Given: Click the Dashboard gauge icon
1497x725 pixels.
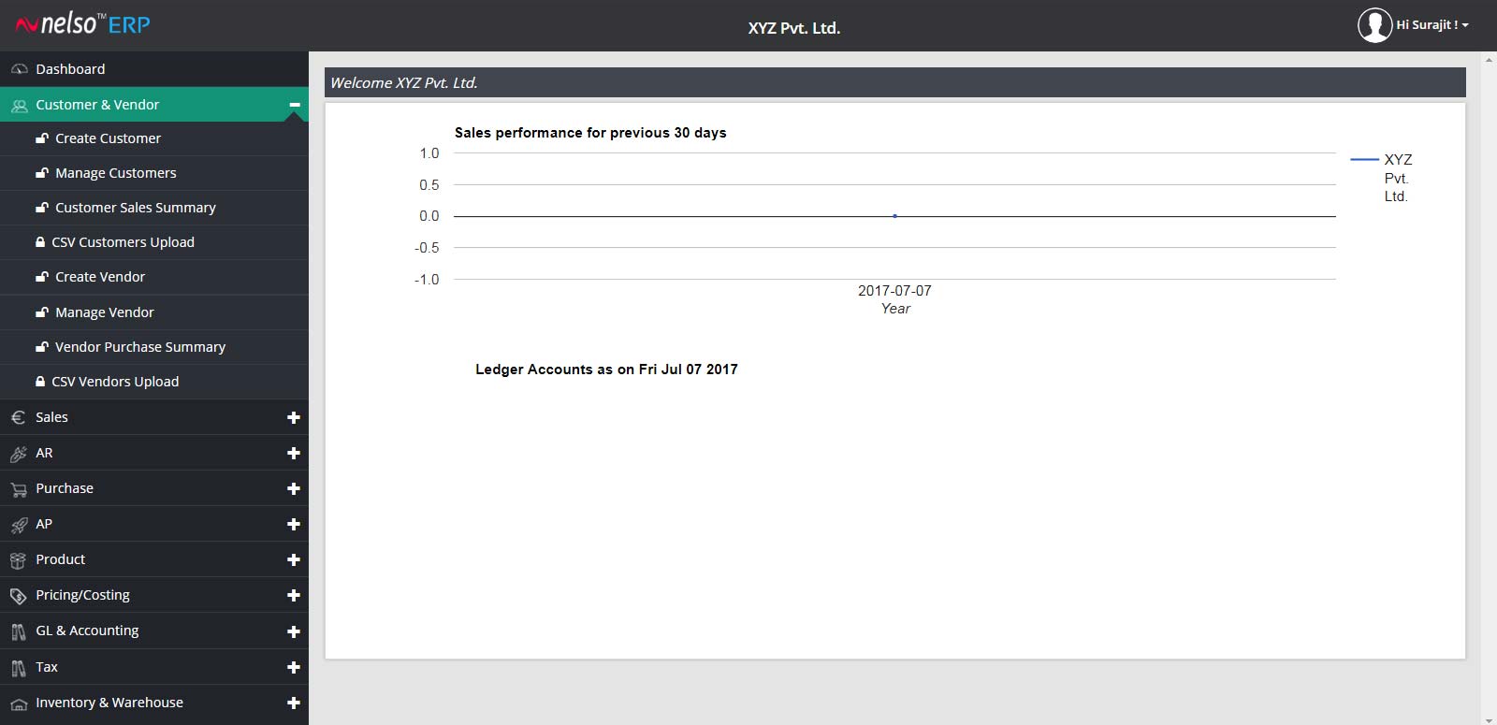Looking at the screenshot, I should (19, 69).
